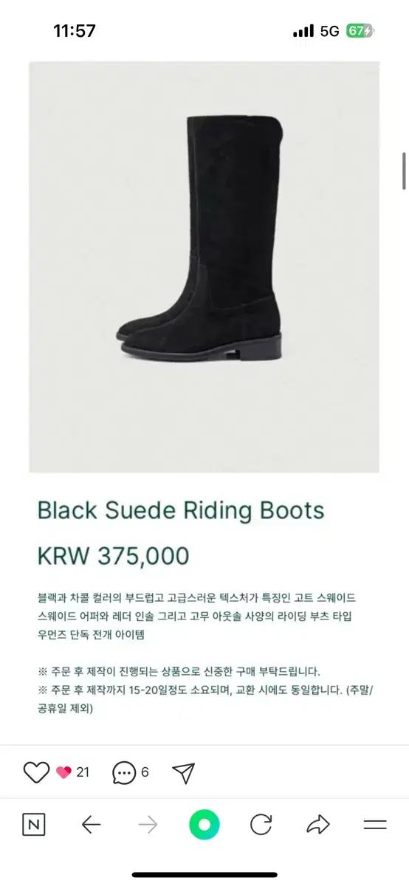Click the page scrollbar on right edge
The image size is (409, 886).
404,171
